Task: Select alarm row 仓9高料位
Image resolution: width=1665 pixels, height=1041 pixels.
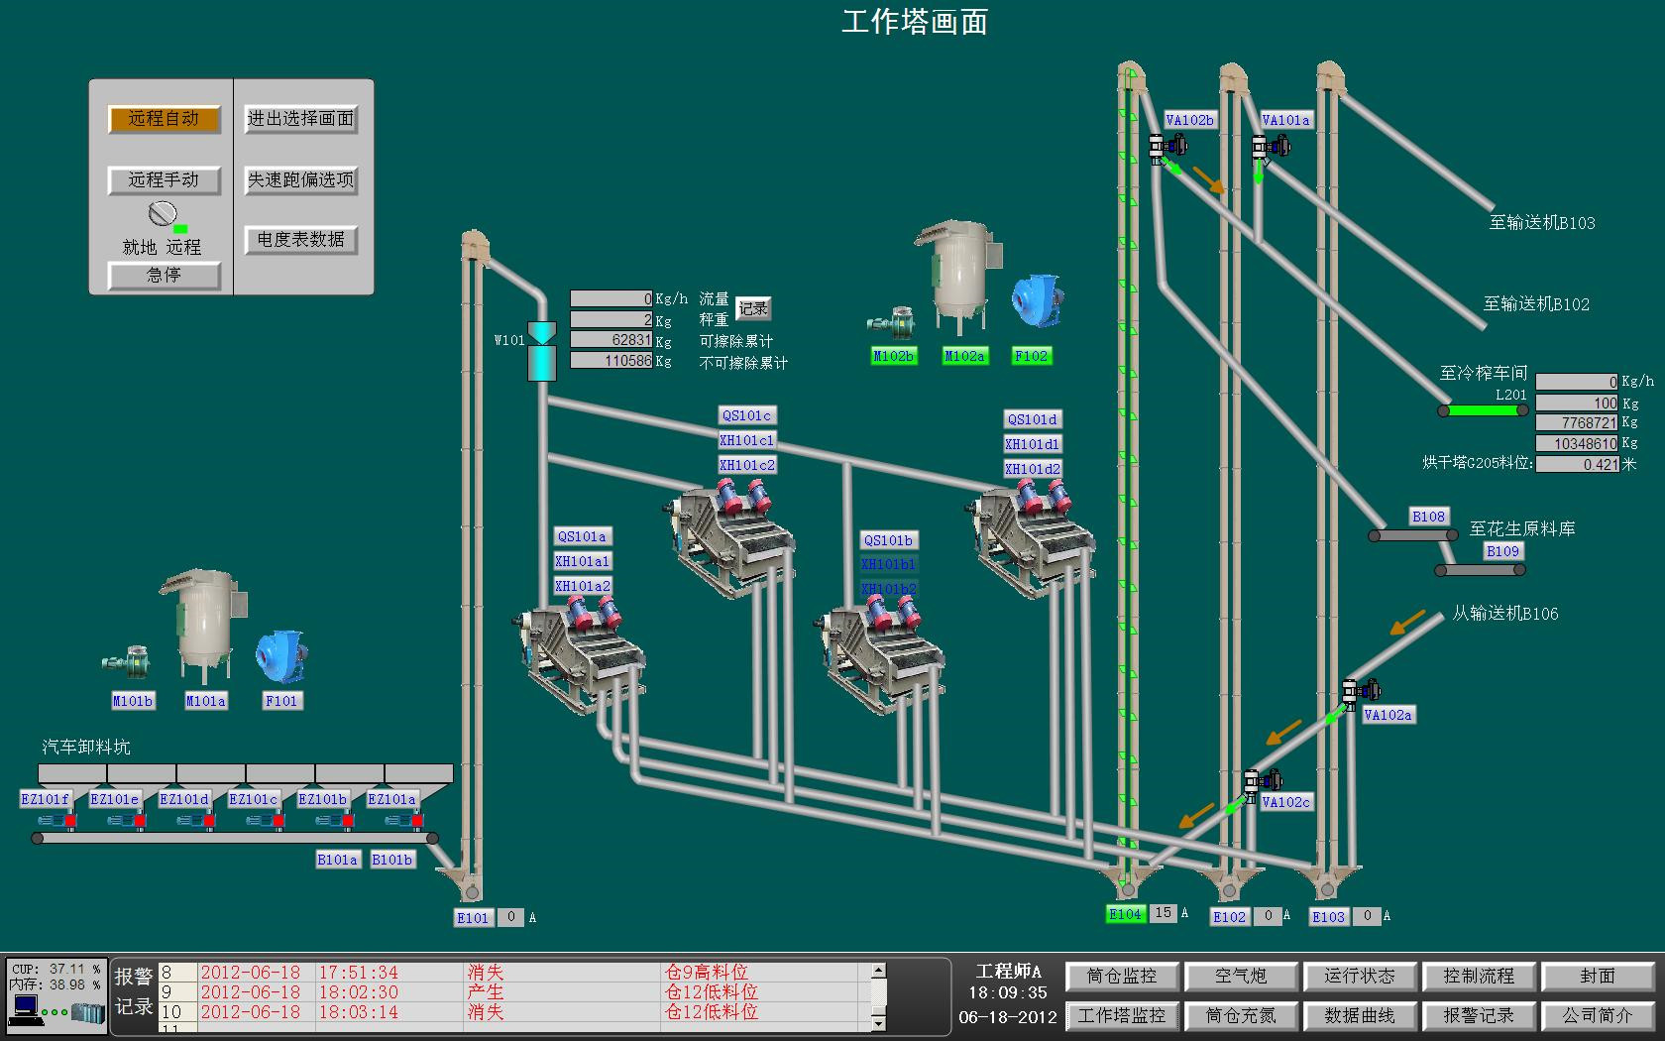Action: [513, 973]
